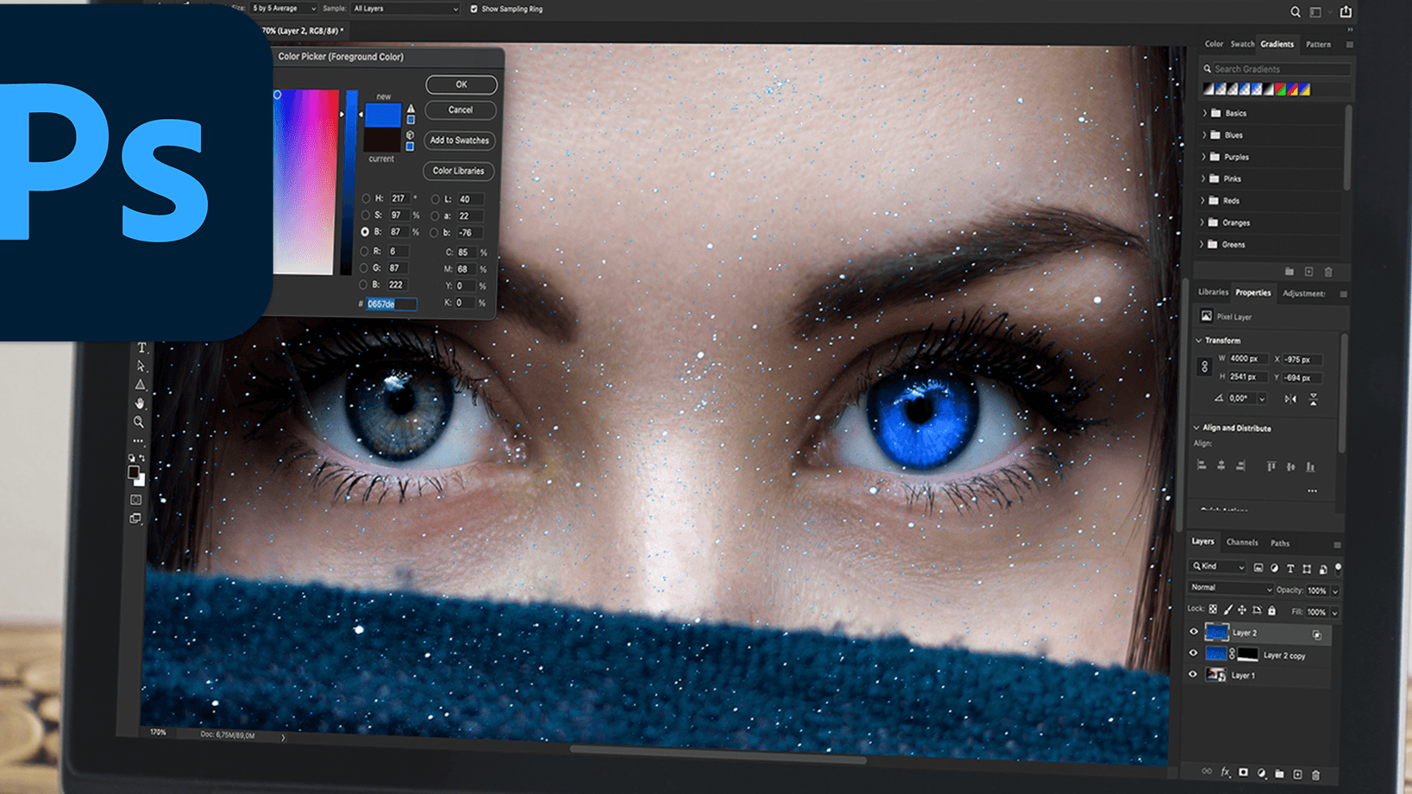Hide Layer 2 with its eye icon

coord(1194,632)
